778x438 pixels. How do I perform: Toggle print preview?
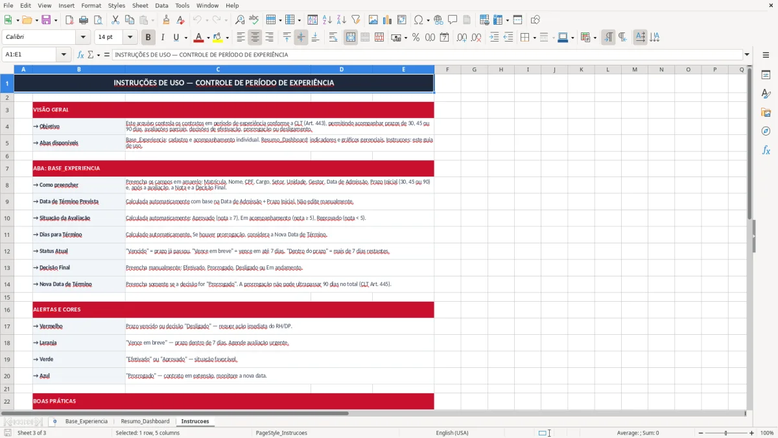(97, 20)
